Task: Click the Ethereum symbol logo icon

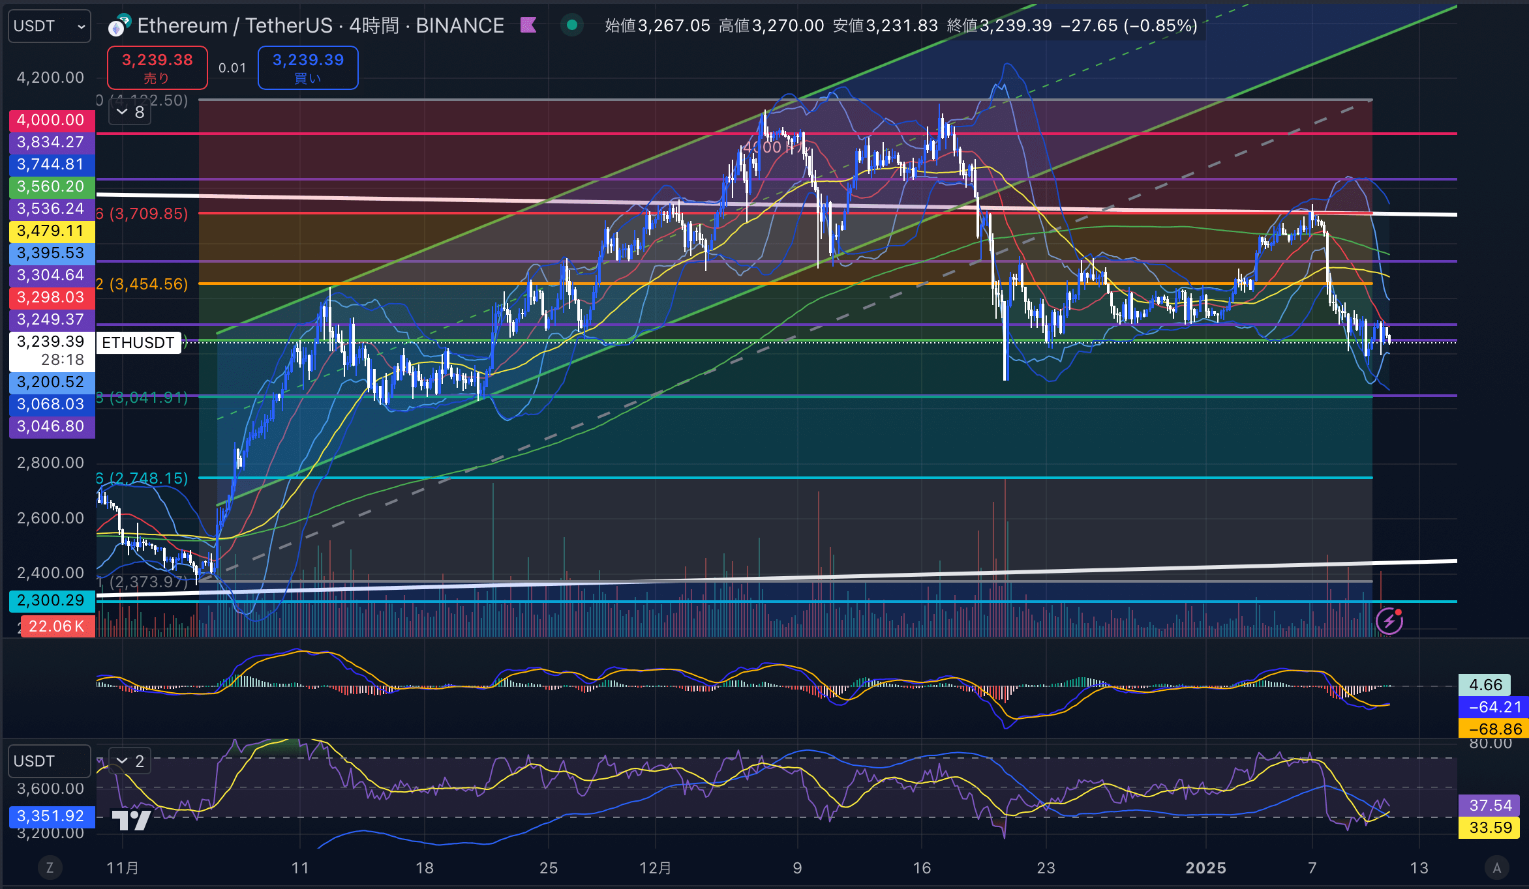Action: point(119,26)
